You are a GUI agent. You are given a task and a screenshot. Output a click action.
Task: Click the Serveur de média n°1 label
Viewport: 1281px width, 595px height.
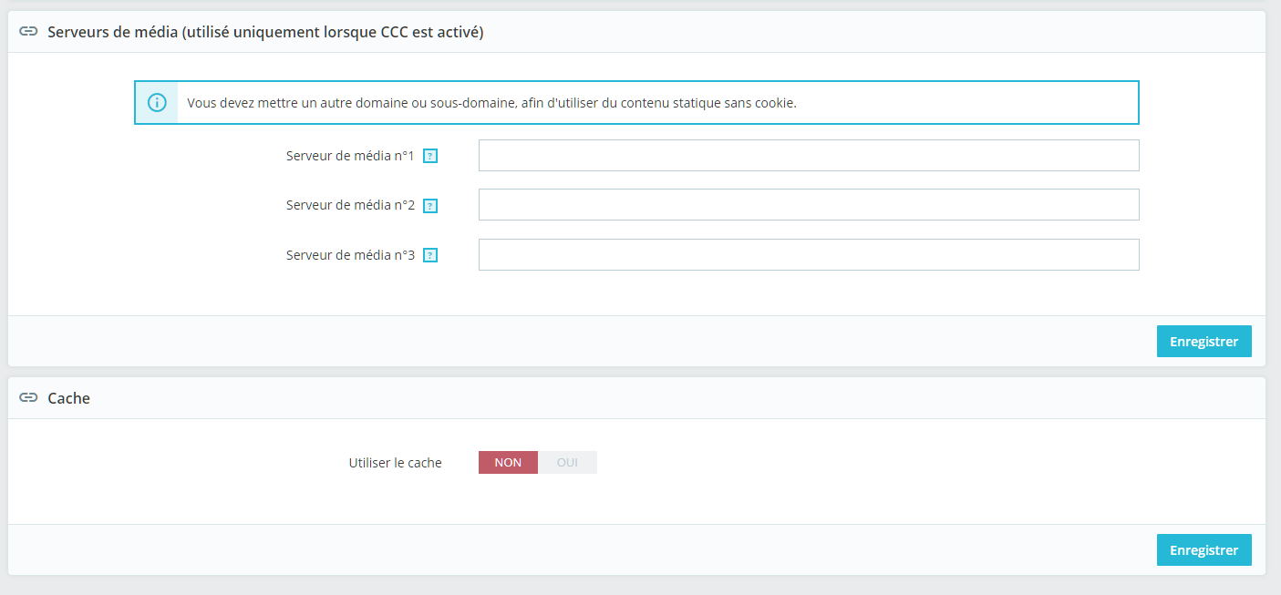[x=350, y=156]
